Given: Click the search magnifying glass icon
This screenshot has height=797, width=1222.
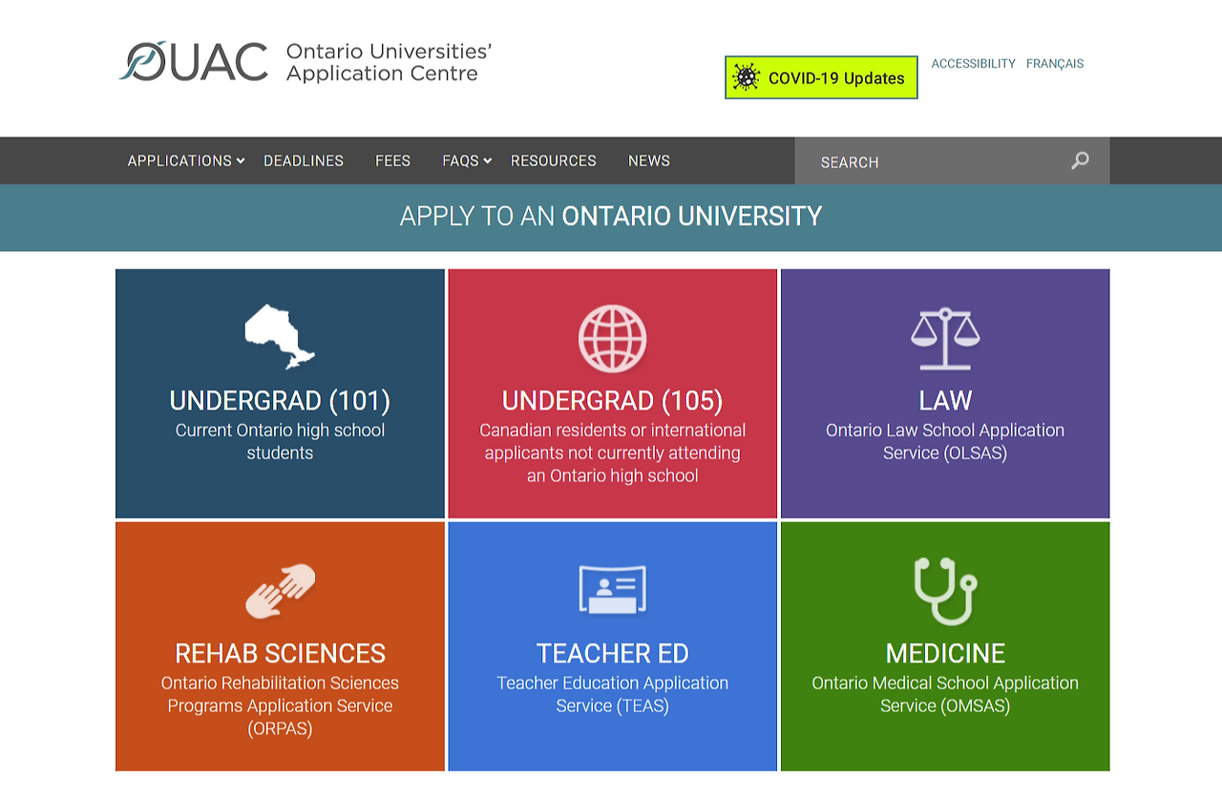Looking at the screenshot, I should tap(1080, 160).
